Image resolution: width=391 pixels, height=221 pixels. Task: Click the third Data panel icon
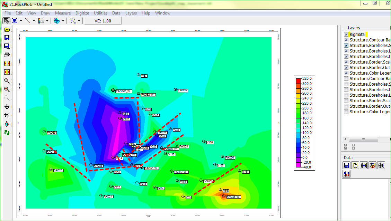[364, 165]
